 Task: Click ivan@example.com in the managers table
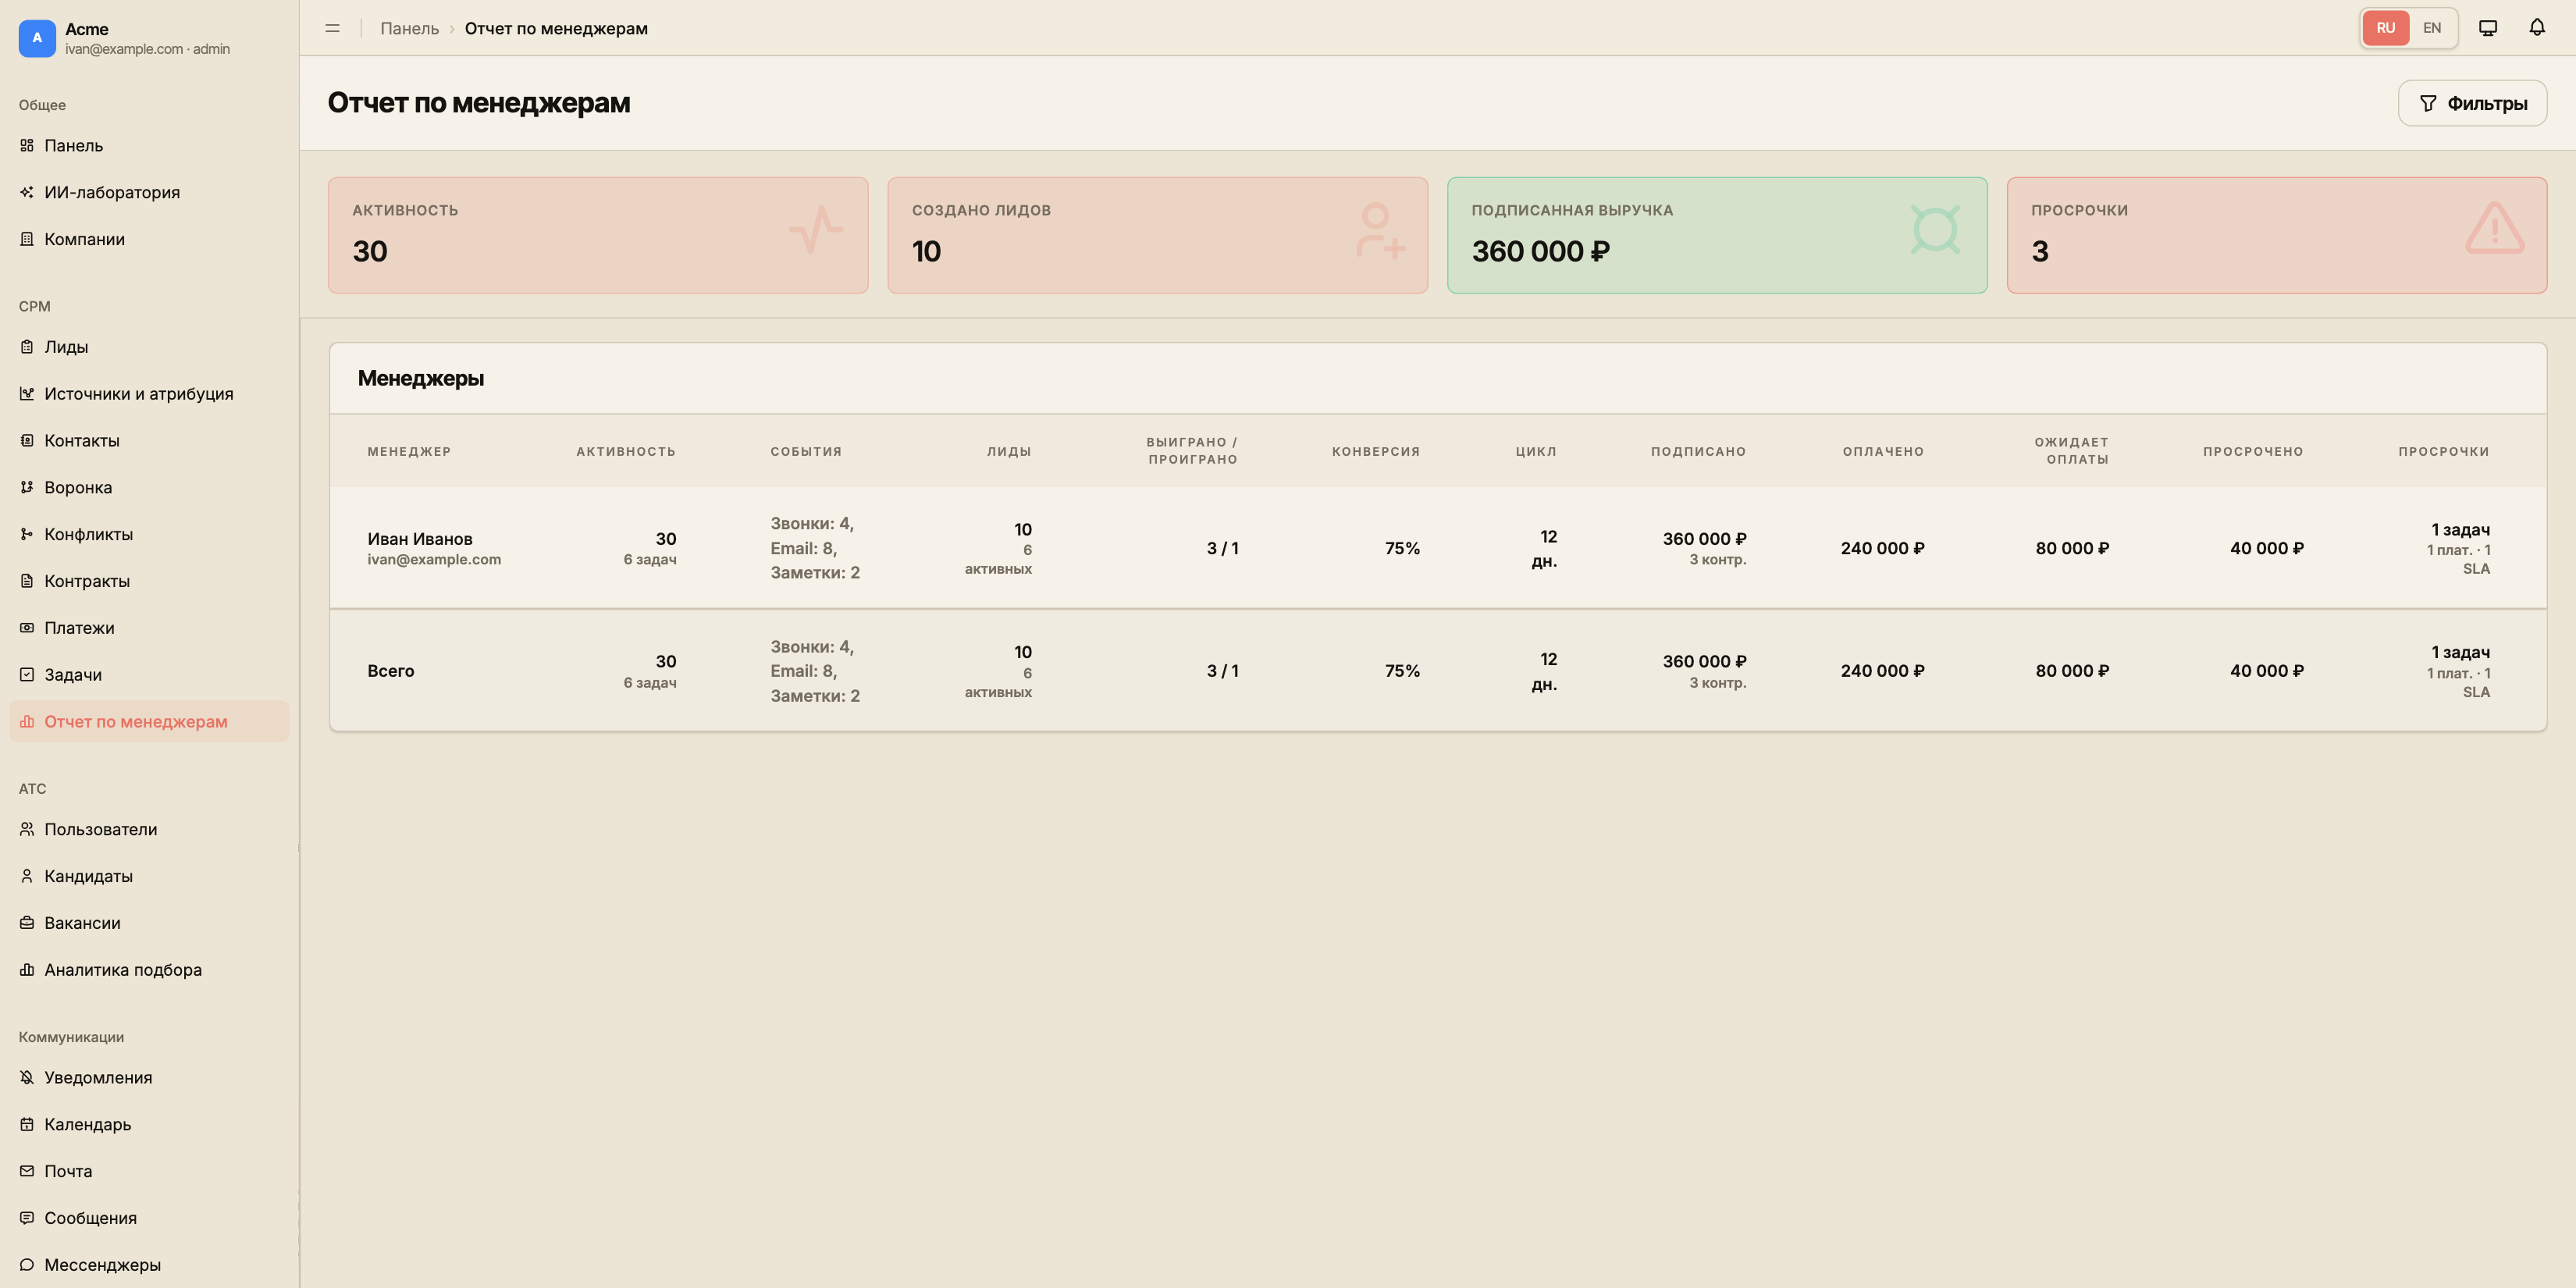pyautogui.click(x=434, y=560)
